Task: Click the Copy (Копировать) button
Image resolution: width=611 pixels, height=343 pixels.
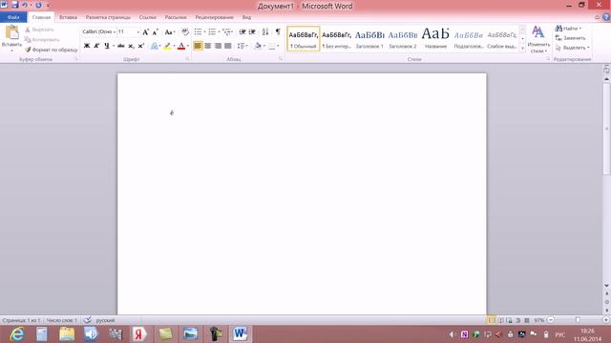Action: tap(42, 40)
